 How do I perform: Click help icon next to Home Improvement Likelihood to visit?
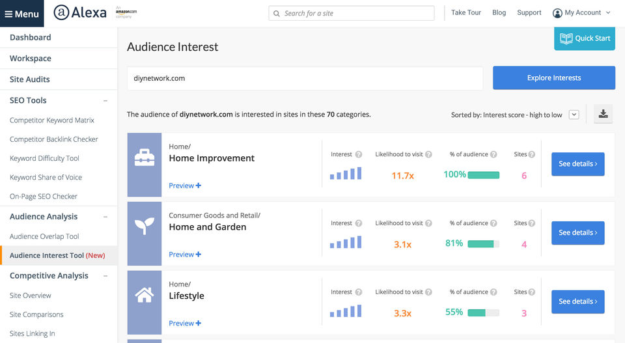[x=428, y=154]
